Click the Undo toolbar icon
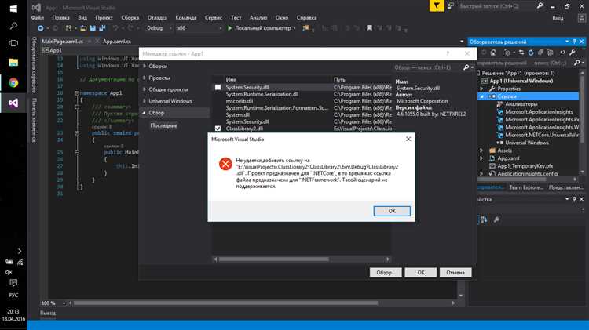This screenshot has height=330, width=589. click(x=115, y=28)
